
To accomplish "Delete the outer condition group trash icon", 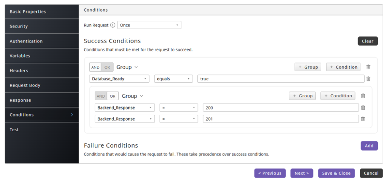I will click(x=368, y=67).
